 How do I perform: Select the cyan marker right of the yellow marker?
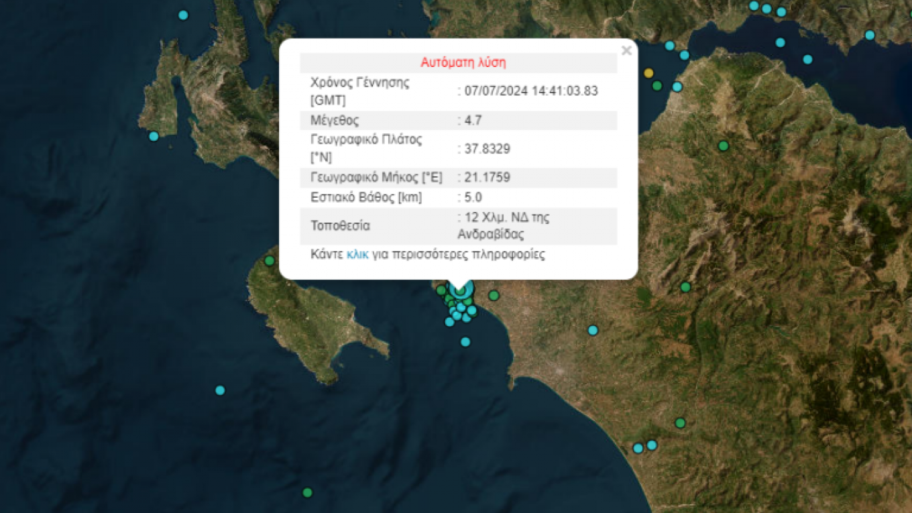click(677, 87)
